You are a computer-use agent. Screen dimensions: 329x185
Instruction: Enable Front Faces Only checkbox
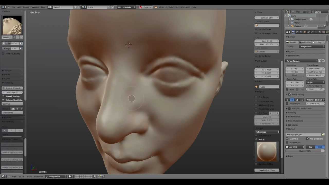tap(3, 53)
